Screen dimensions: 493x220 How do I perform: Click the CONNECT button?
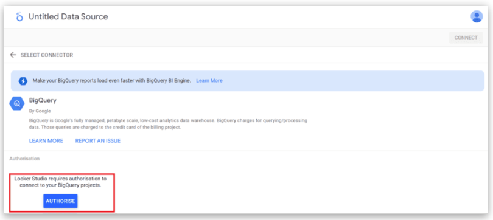pyautogui.click(x=466, y=38)
